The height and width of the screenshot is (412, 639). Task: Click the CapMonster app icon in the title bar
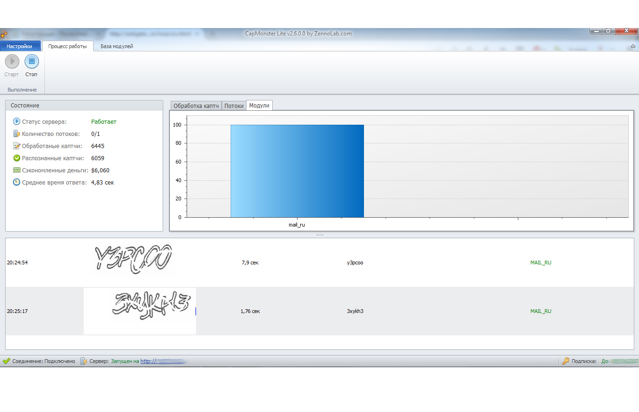click(4, 34)
